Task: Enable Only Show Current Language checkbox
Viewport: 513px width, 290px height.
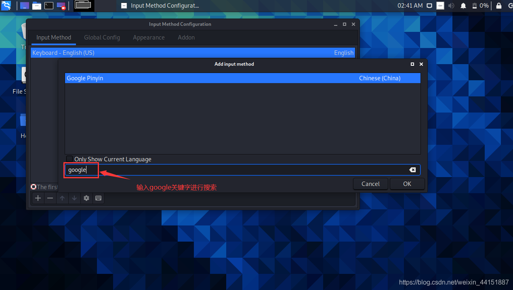Action: [x=69, y=159]
